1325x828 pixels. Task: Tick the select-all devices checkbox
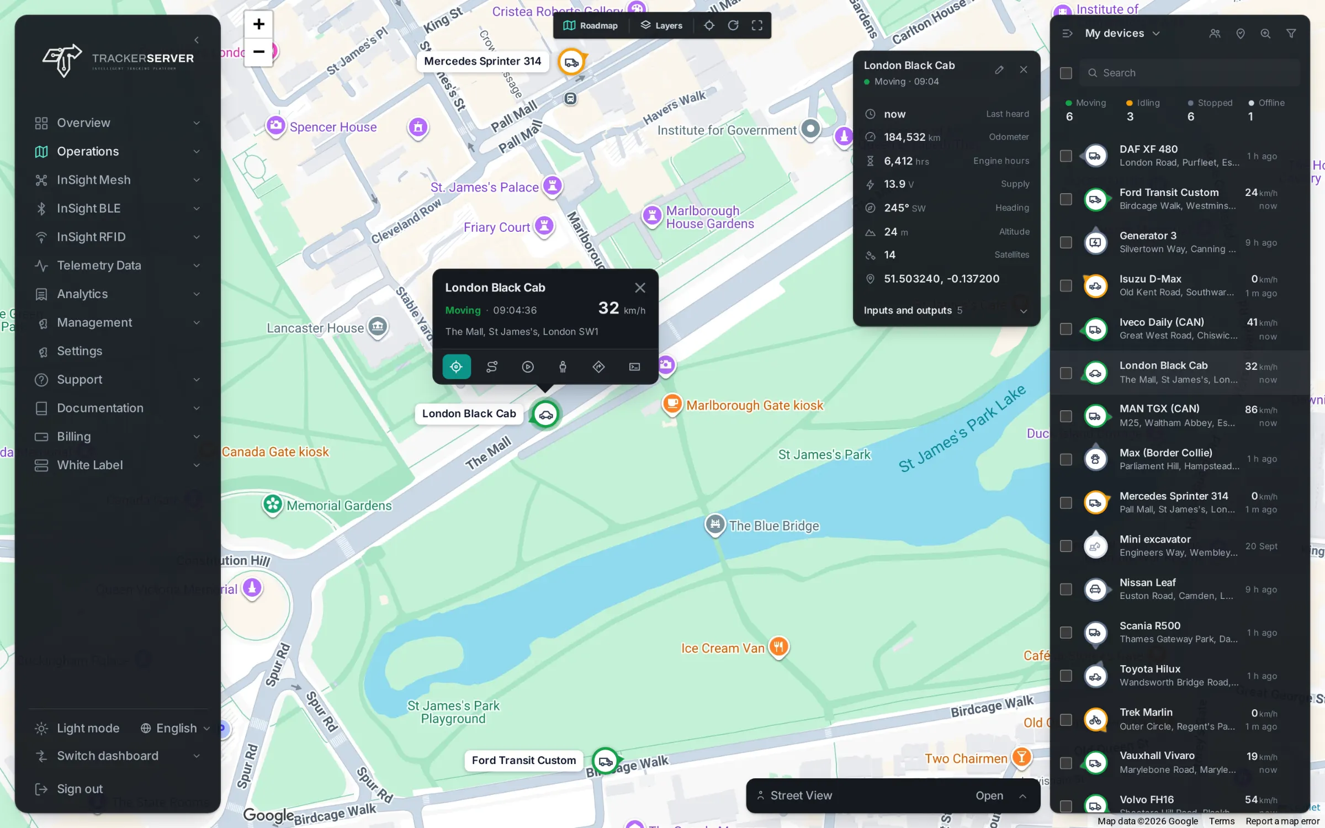1066,73
